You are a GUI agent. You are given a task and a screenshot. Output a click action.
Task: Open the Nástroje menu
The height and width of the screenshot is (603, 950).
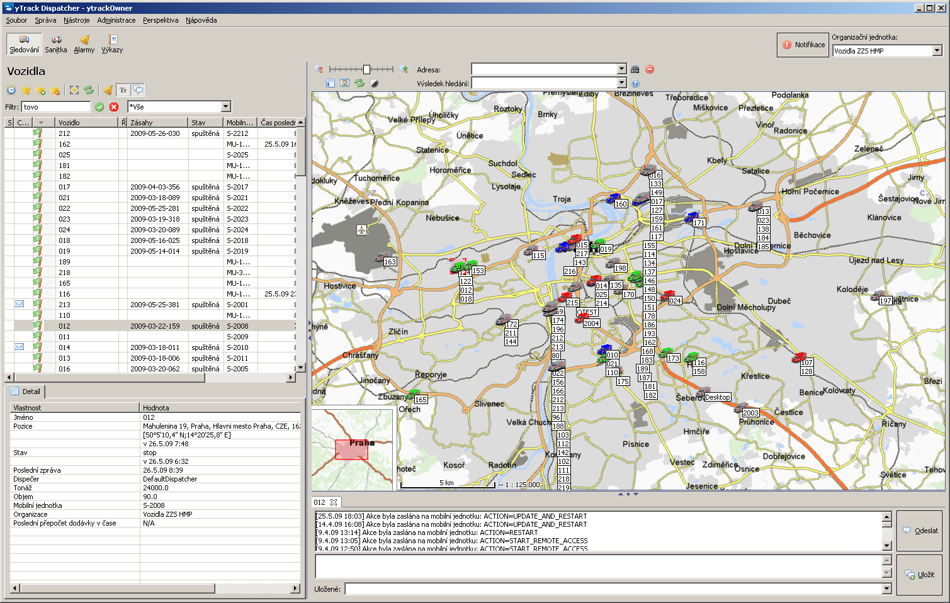point(76,20)
